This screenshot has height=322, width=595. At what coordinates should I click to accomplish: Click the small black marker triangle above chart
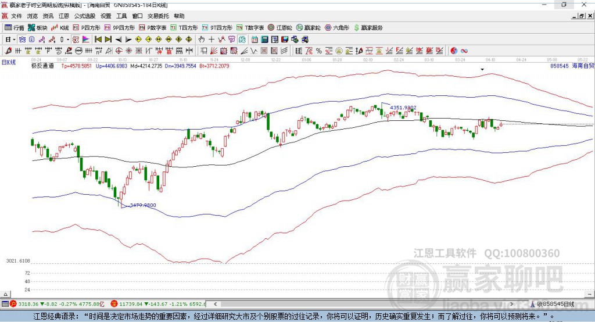[x=482, y=70]
